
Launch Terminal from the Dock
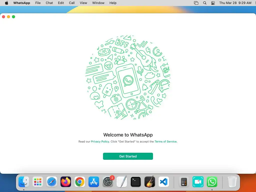[136, 182]
